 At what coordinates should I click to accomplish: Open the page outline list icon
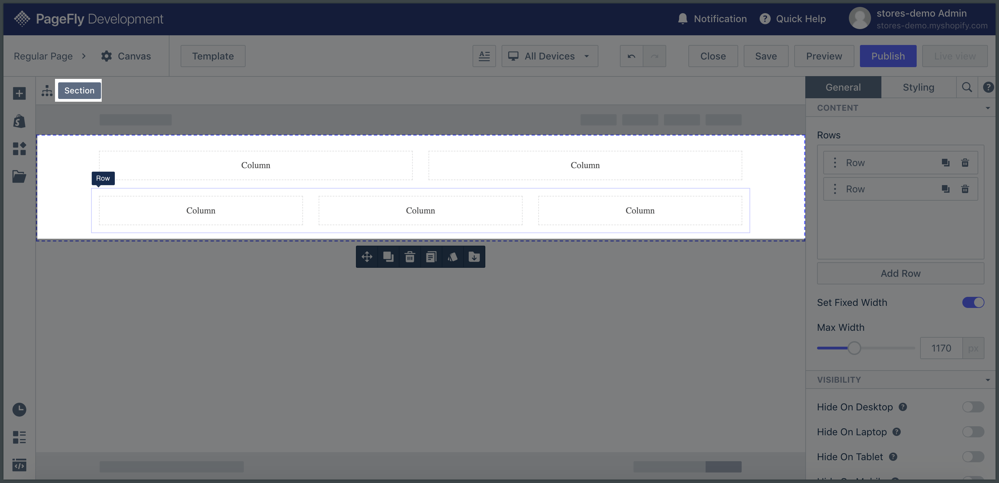(x=19, y=437)
